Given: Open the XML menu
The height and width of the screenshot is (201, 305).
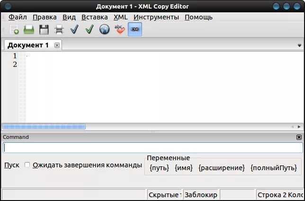Looking at the screenshot, I should click(x=121, y=17).
